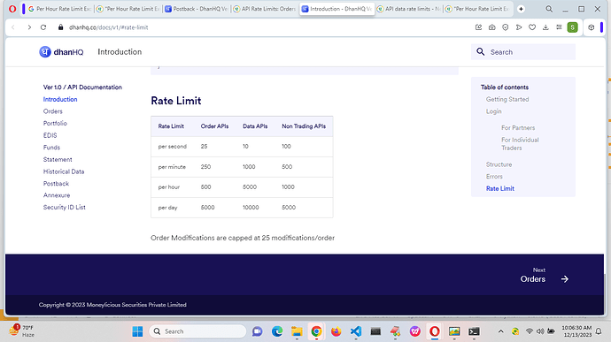The image size is (611, 342).
Task: Click the padlock site security icon
Action: point(60,27)
